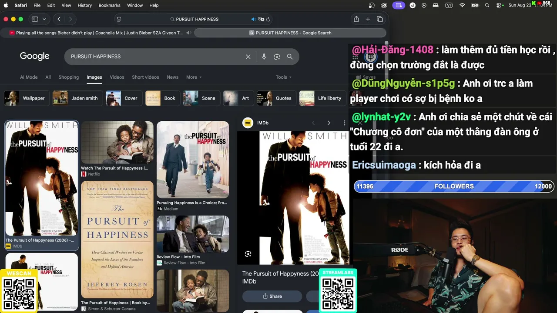Submit search with the magnifier icon
The width and height of the screenshot is (557, 313).
(290, 57)
